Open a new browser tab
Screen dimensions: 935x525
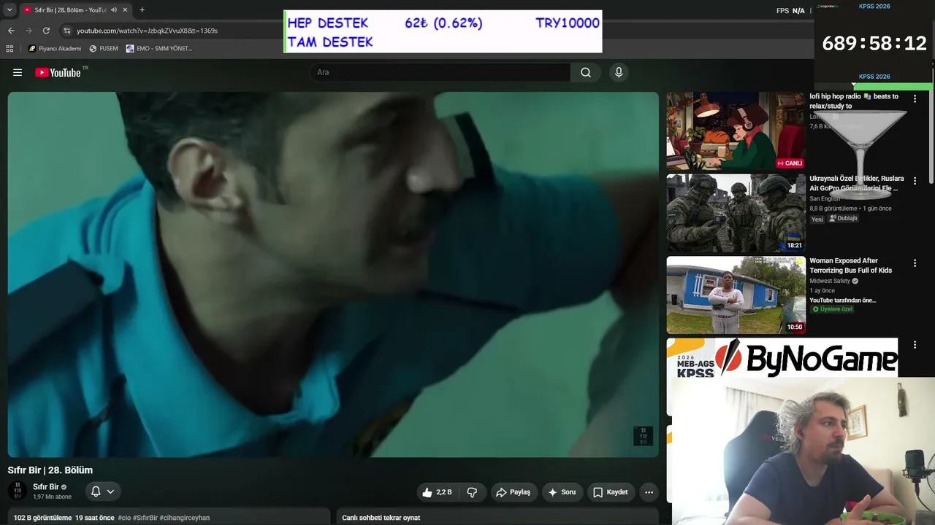(x=142, y=10)
